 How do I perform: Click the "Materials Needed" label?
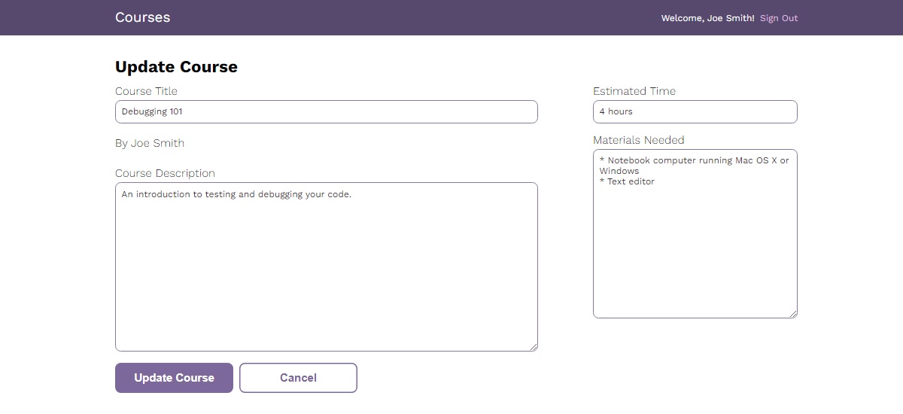click(639, 140)
